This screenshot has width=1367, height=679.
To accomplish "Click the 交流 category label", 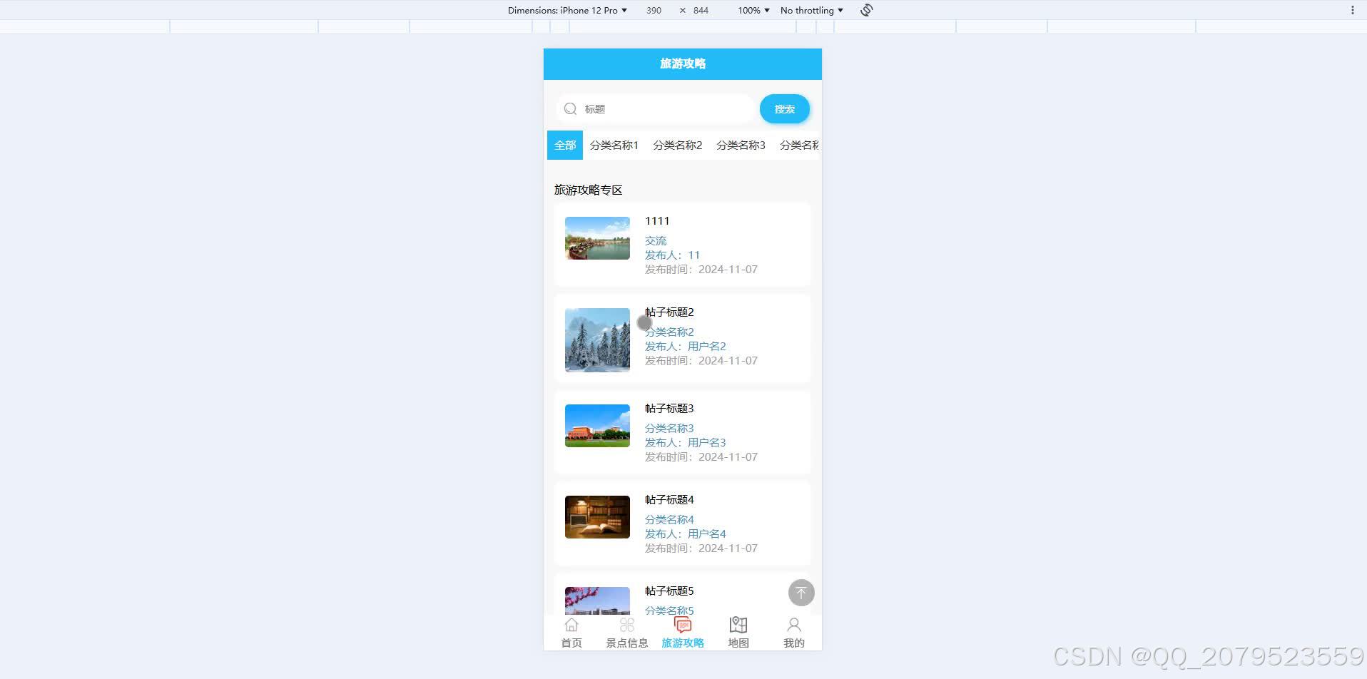I will pyautogui.click(x=656, y=241).
